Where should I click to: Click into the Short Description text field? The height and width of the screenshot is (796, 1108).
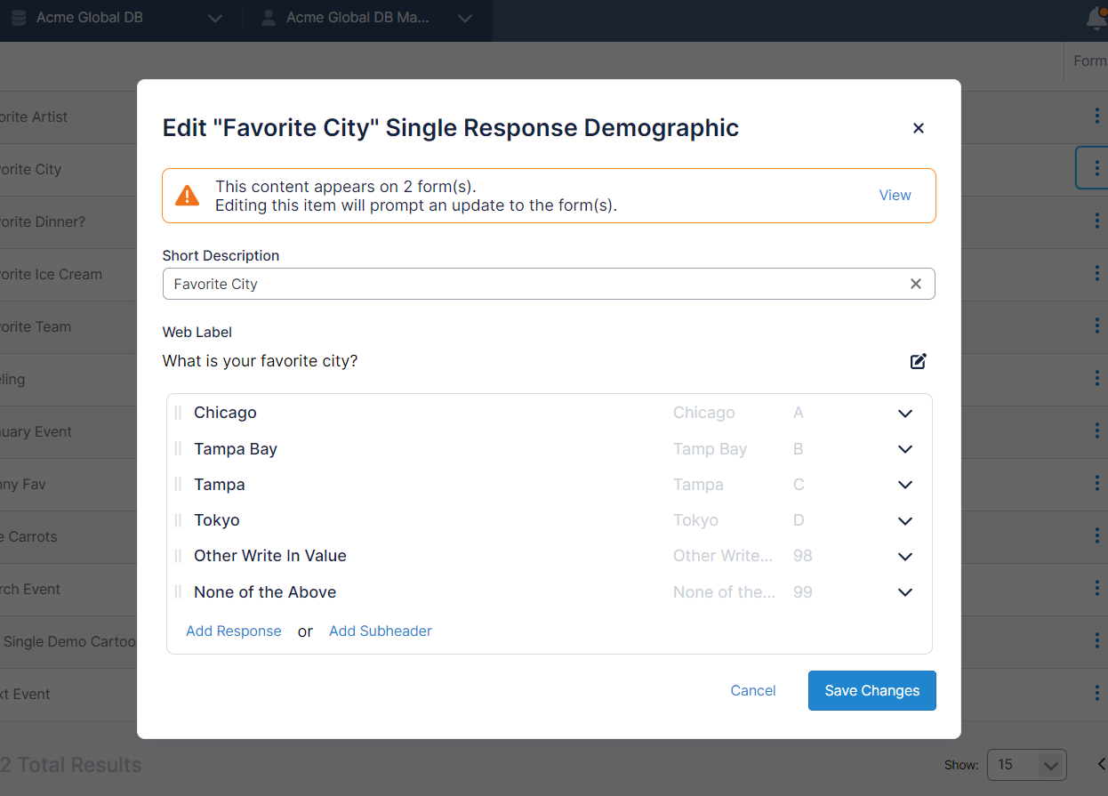(x=534, y=284)
